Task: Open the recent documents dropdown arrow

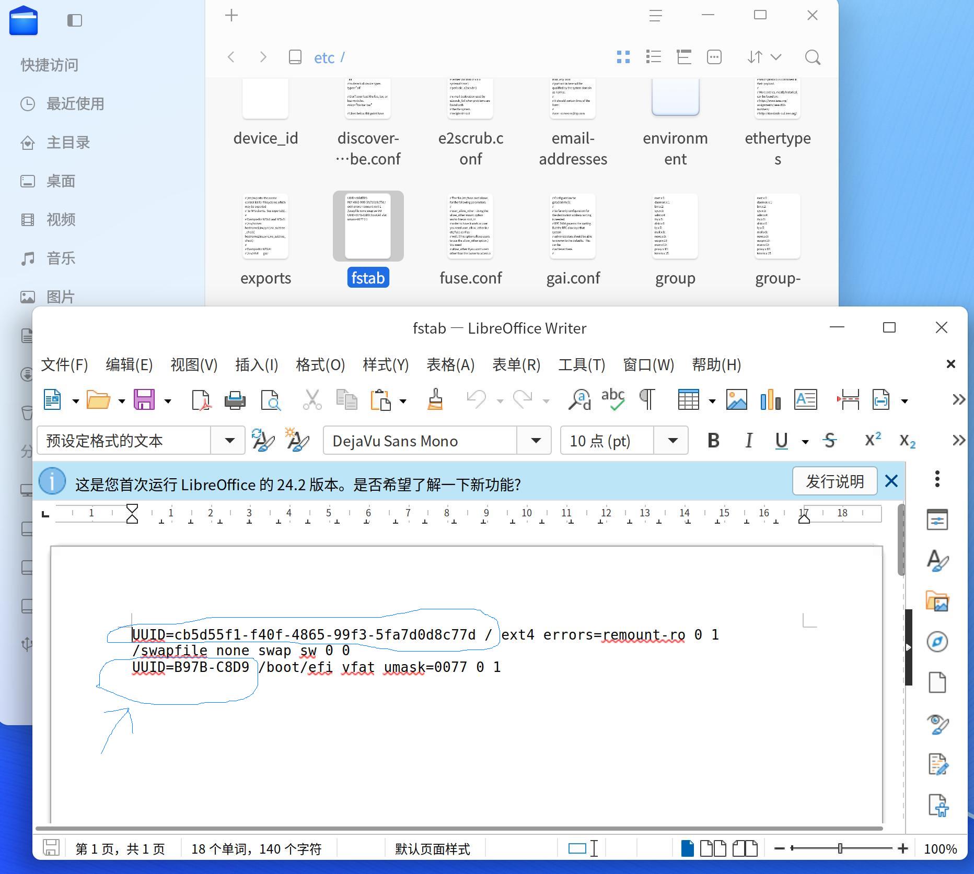Action: pyautogui.click(x=121, y=401)
